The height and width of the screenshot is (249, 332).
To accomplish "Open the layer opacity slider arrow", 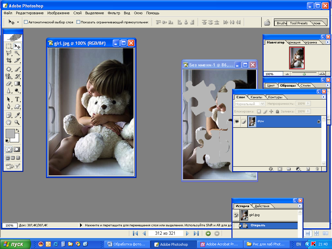I will (308, 103).
